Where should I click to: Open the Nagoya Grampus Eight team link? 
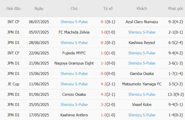(x=74, y=63)
